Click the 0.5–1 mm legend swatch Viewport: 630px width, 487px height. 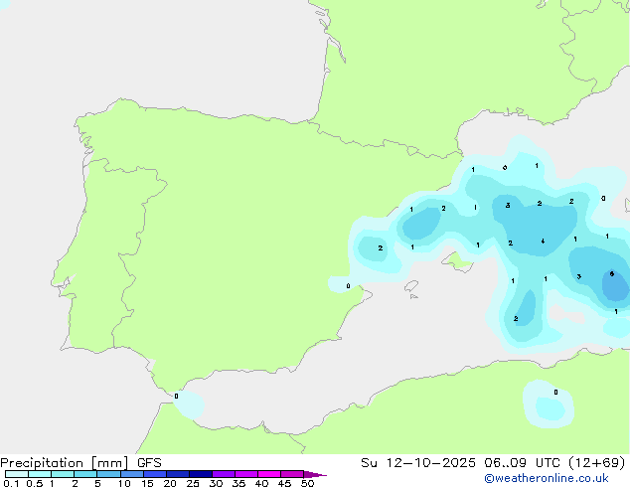tap(40, 474)
